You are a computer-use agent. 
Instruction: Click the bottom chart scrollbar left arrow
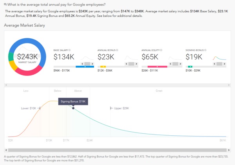pos(6,150)
